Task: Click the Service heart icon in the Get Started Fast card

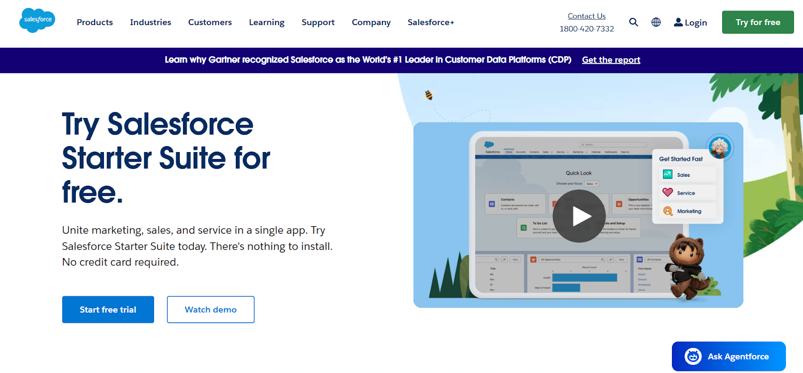Action: [x=667, y=192]
